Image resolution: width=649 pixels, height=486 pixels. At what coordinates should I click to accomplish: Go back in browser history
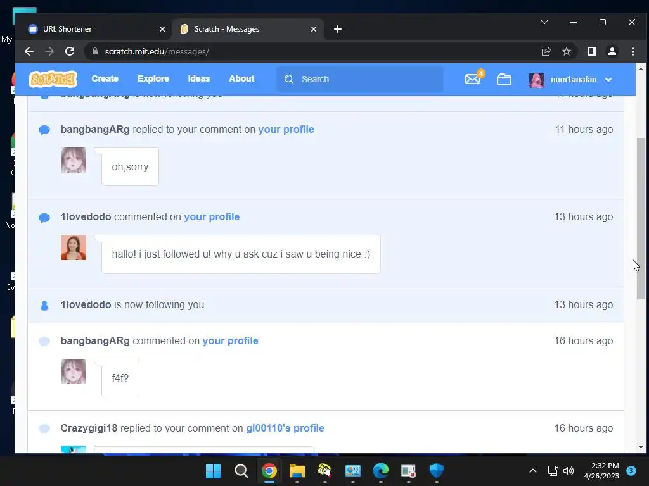click(29, 51)
